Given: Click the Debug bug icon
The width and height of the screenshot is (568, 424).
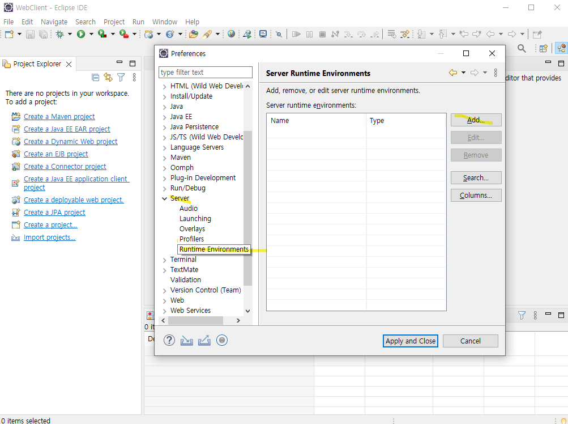Looking at the screenshot, I should [x=60, y=34].
